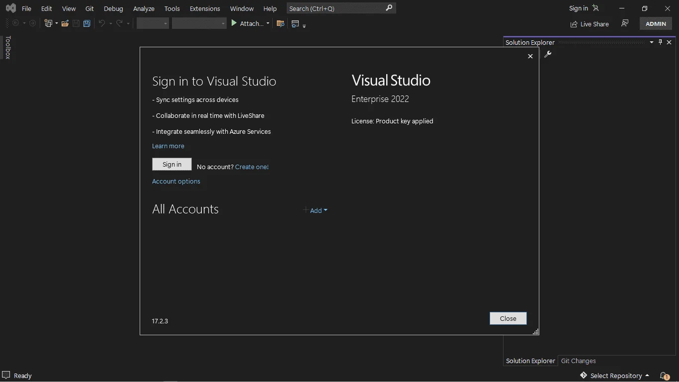Click the Open File folder icon

pos(65,23)
